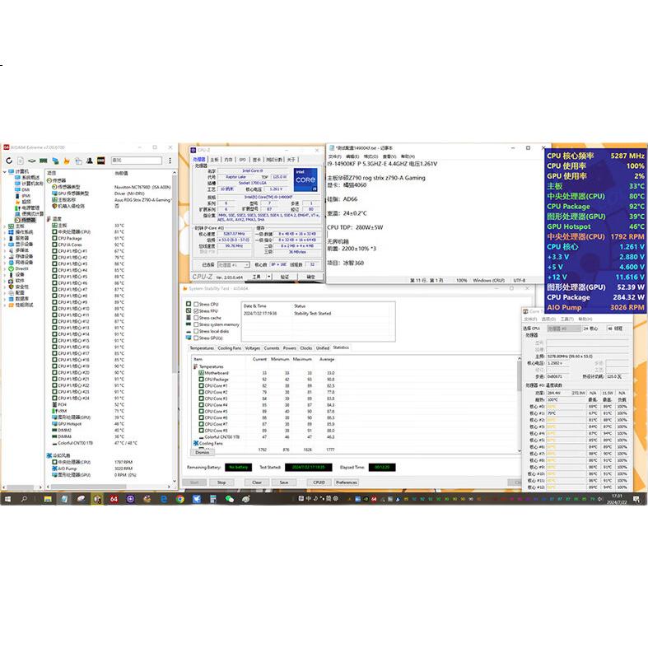Image resolution: width=648 pixels, height=648 pixels.
Task: Click the refresh icon in AIDA64 toolbar
Action: tap(9, 161)
